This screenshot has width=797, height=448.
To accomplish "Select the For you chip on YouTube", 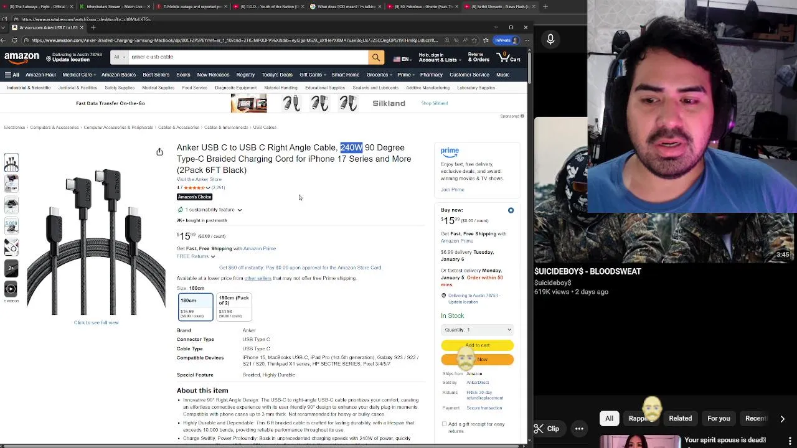I will 719,419.
